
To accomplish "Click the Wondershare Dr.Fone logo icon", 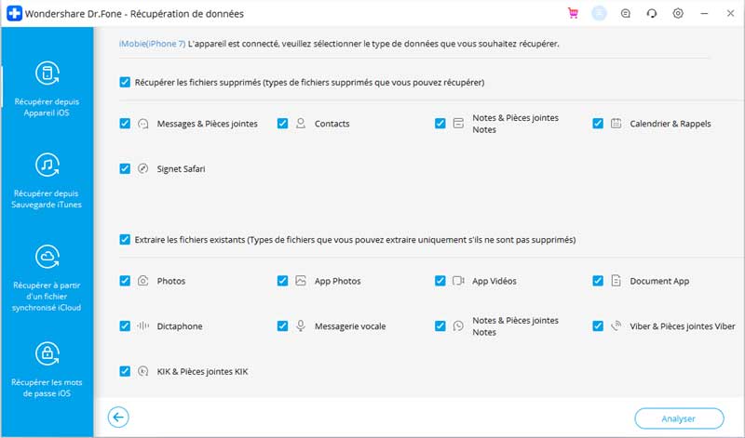I will [x=14, y=13].
